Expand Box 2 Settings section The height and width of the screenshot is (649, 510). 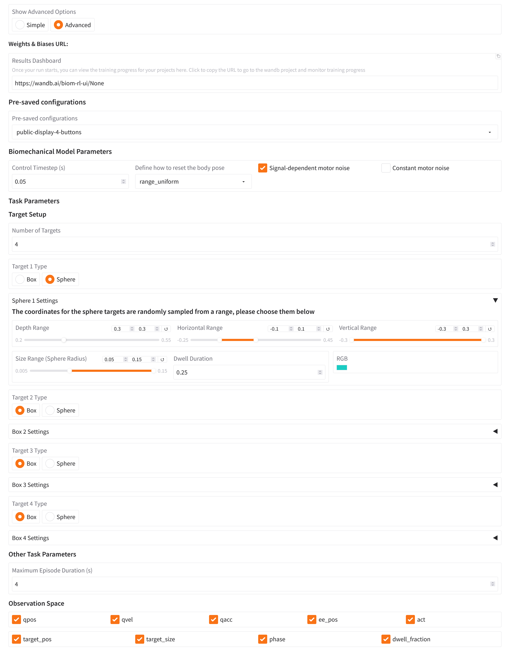(x=495, y=432)
